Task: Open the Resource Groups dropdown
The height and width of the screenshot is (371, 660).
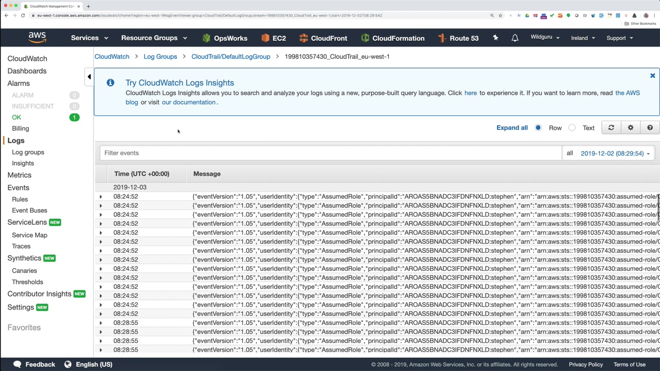Action: click(x=154, y=38)
